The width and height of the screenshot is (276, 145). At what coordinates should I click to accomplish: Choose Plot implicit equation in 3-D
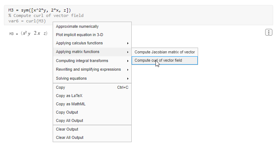pos(79,35)
